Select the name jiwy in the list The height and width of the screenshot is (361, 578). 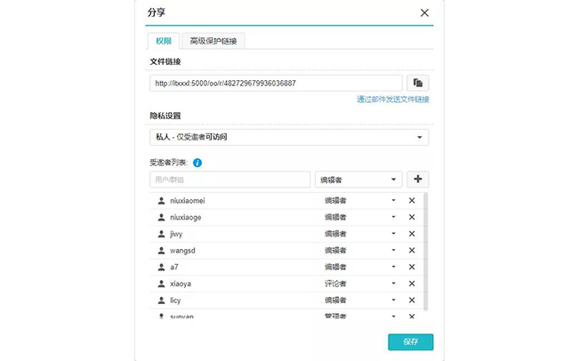click(x=176, y=234)
